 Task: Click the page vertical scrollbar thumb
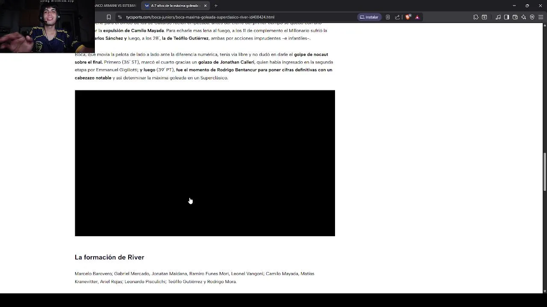coord(545,171)
